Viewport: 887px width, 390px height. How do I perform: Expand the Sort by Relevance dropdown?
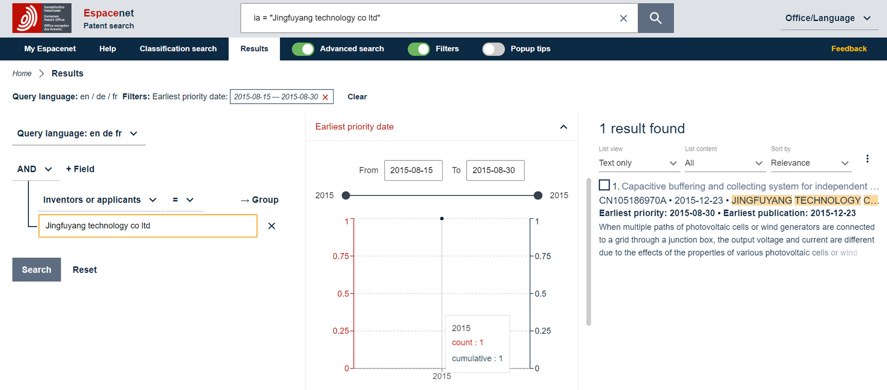tap(810, 163)
